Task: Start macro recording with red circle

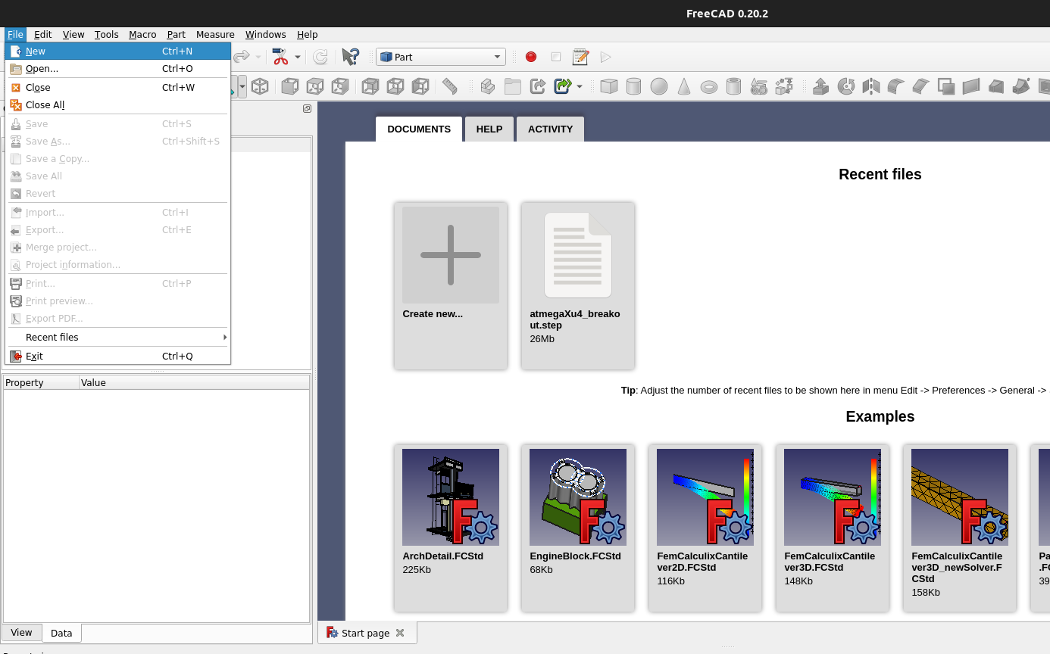Action: [x=531, y=57]
